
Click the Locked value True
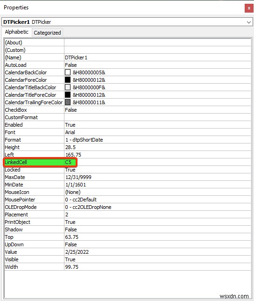[x=70, y=170]
